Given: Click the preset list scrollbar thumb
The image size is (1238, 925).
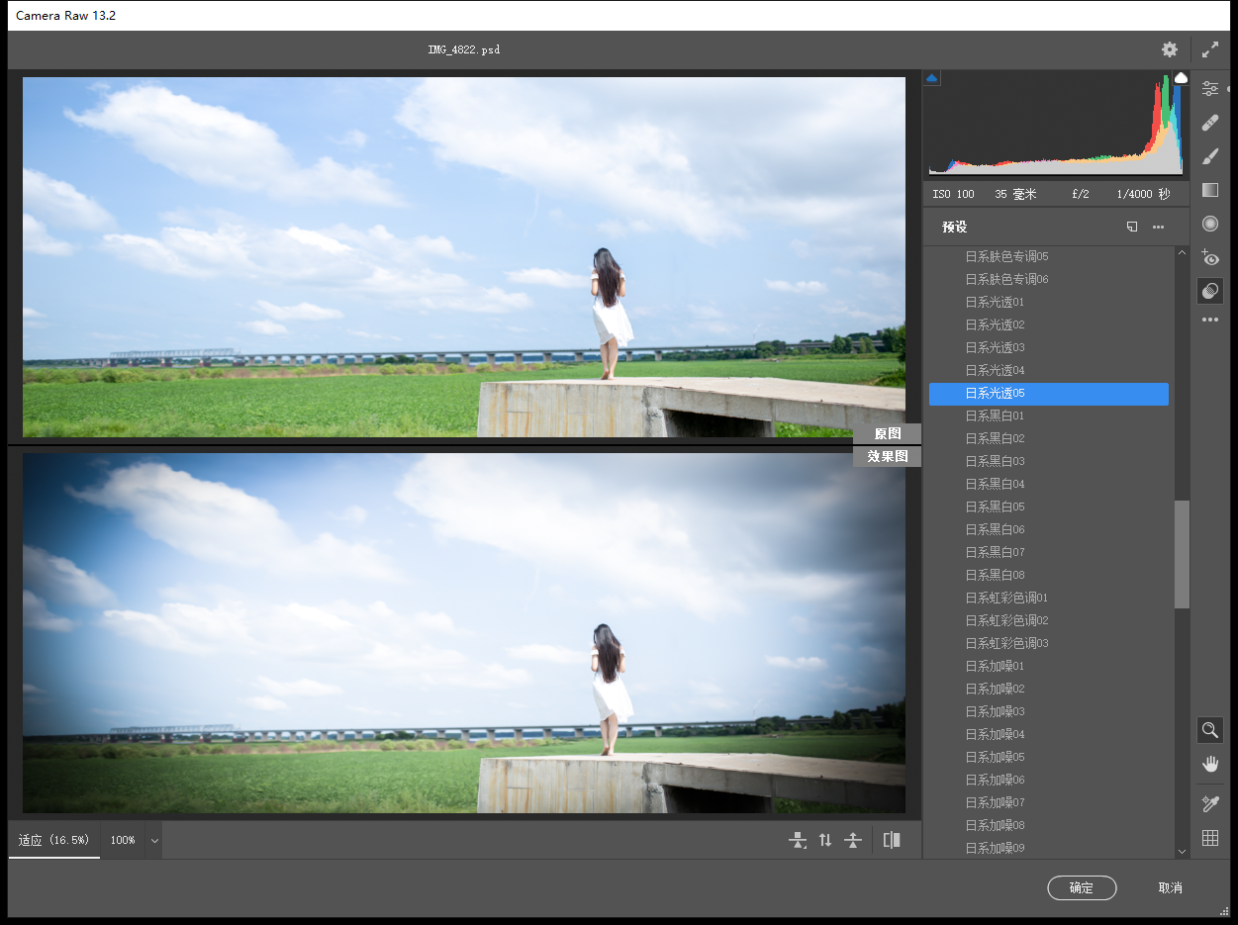Looking at the screenshot, I should (x=1182, y=554).
